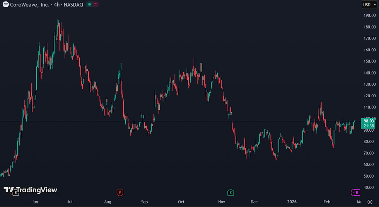Open the green E earnings marker near Nov
The image size is (379, 207).
pos(230,193)
